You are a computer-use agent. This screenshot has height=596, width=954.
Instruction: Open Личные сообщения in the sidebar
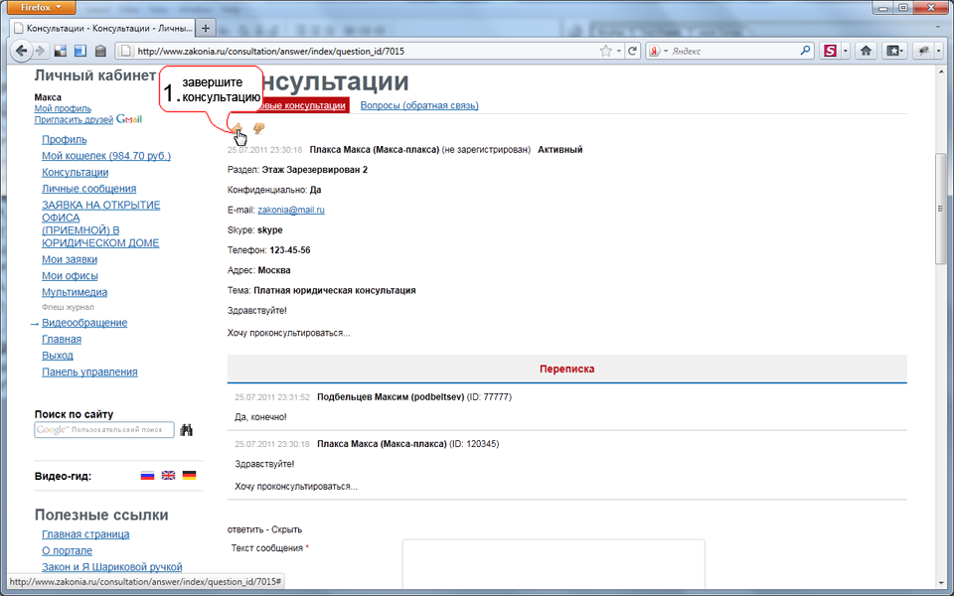point(88,189)
